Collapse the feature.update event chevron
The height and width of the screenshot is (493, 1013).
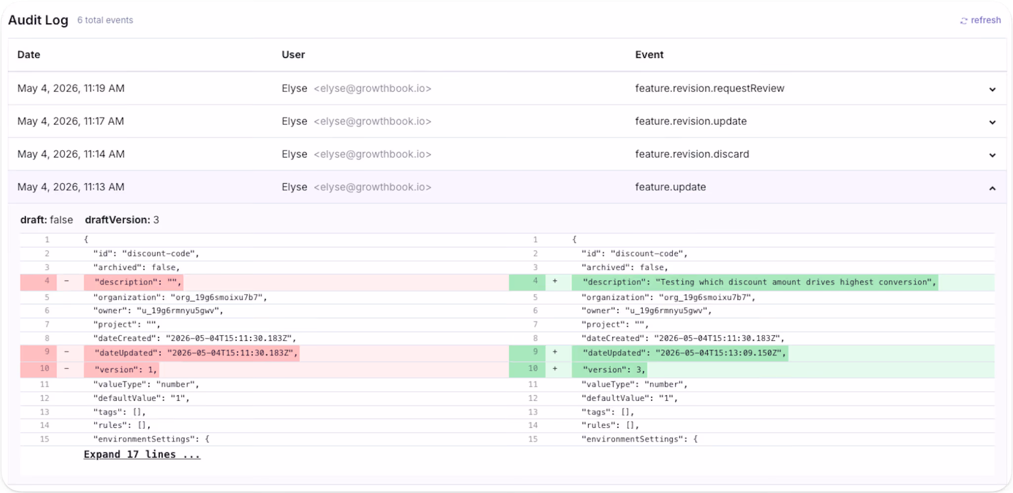pyautogui.click(x=992, y=188)
